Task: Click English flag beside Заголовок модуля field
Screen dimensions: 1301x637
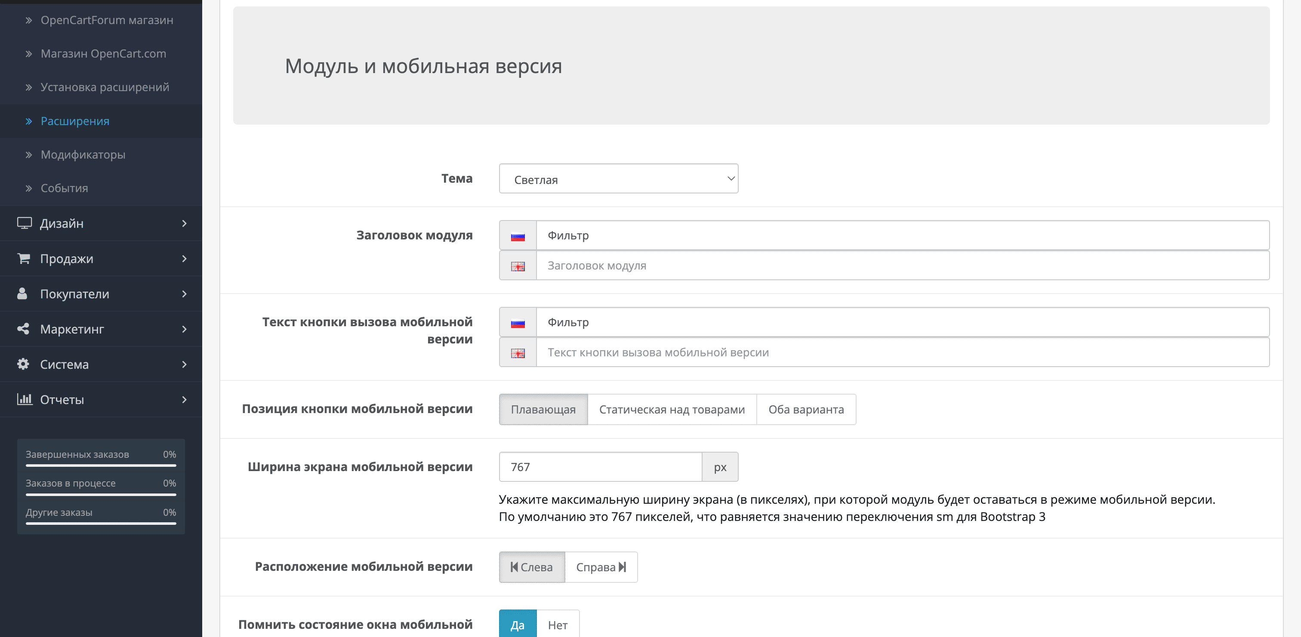Action: pyautogui.click(x=518, y=266)
